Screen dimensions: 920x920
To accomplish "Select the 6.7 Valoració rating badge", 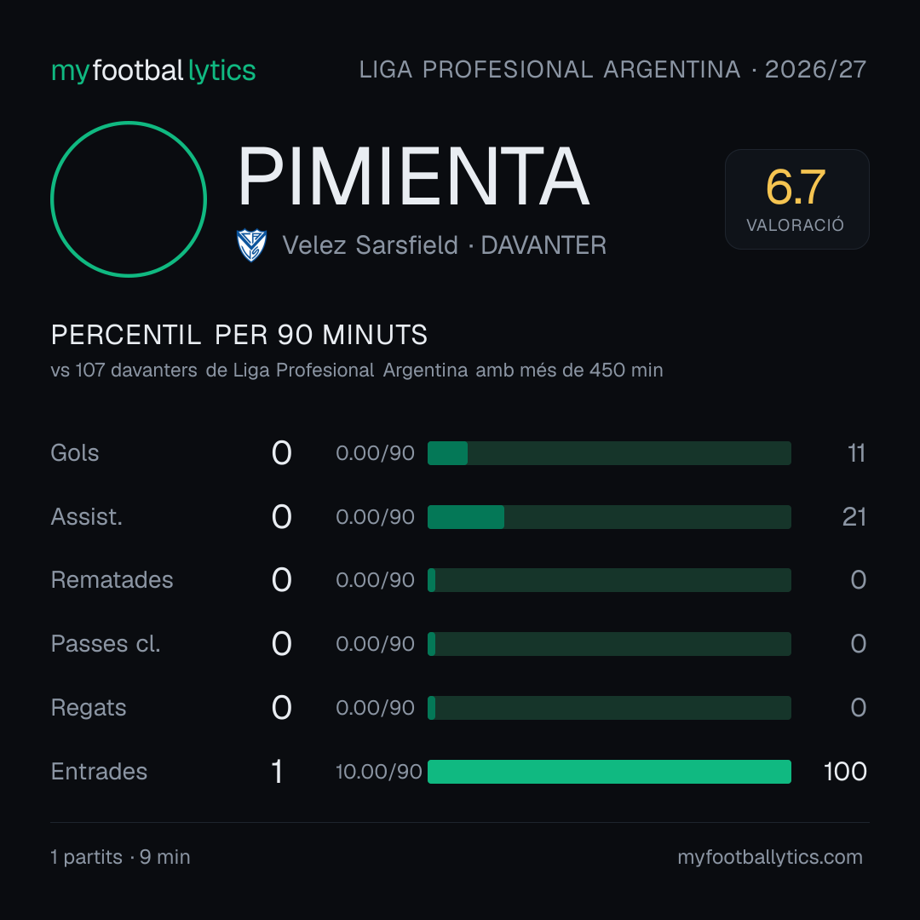I will pyautogui.click(x=796, y=199).
